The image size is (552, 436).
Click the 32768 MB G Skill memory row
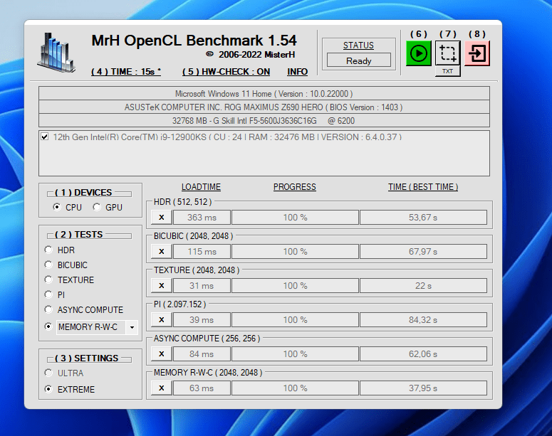[x=264, y=121]
